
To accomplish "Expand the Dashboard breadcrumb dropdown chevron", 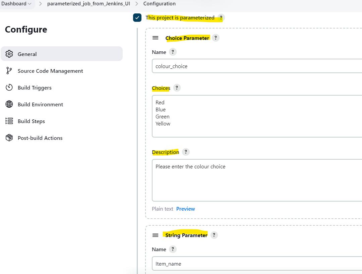I will (30, 4).
